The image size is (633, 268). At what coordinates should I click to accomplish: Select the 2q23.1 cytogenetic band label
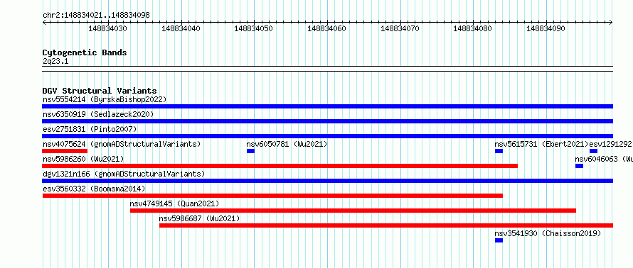pos(55,61)
